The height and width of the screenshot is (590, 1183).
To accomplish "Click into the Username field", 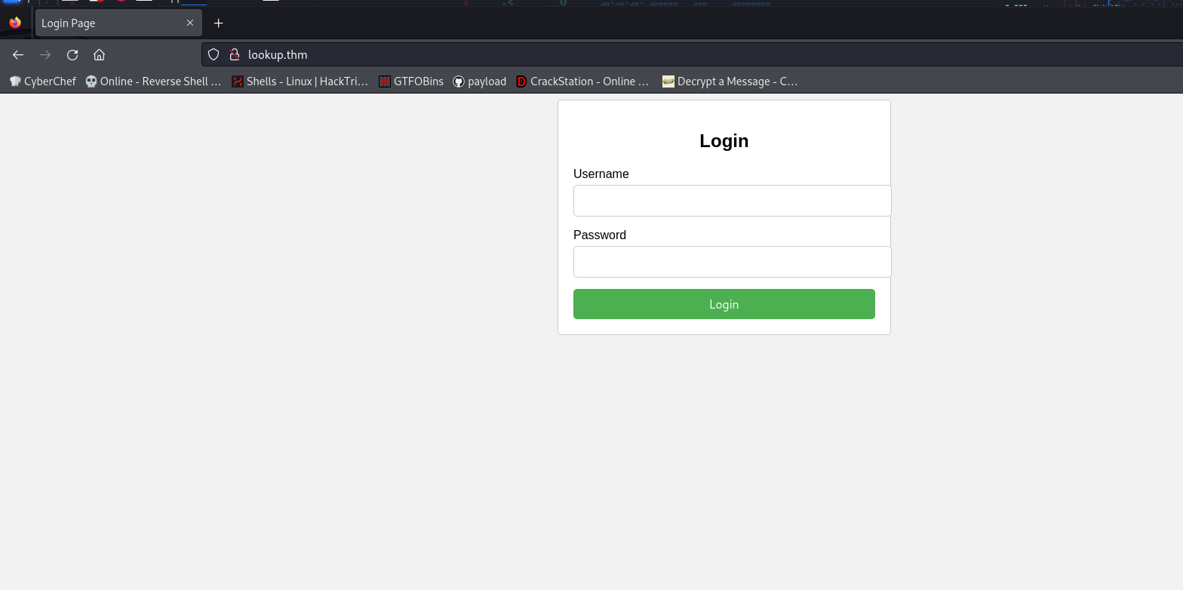I will 732,201.
